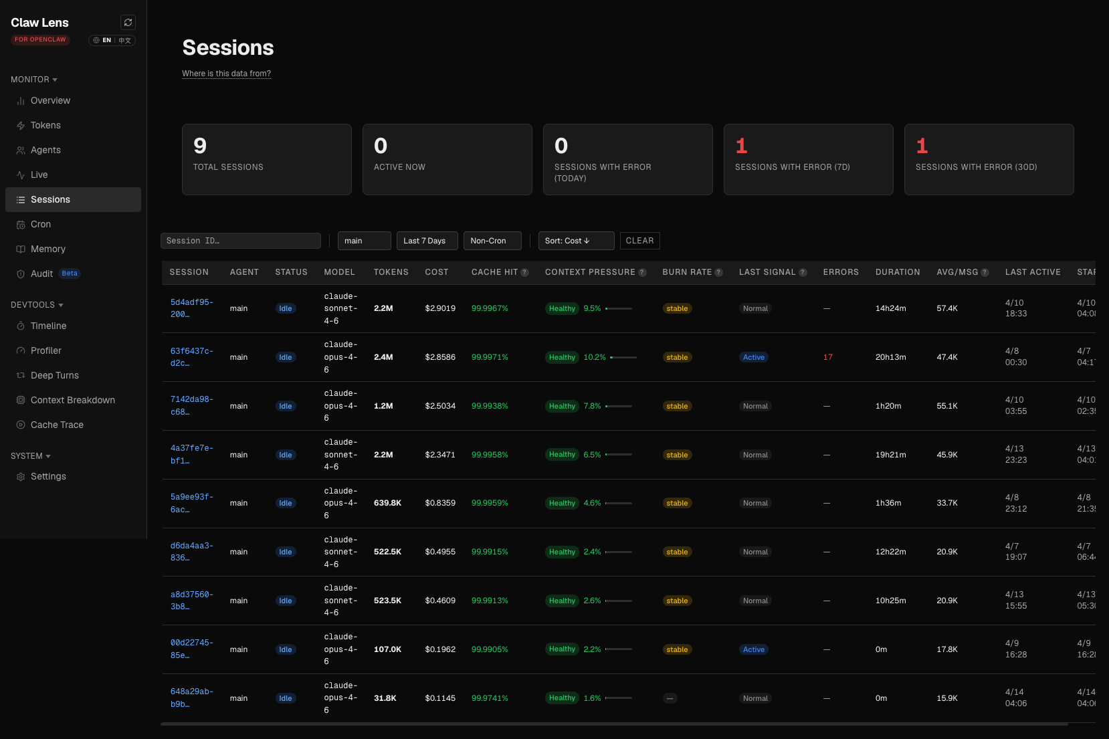Click the Beta badge beside Audit
Screen dimensions: 1109x739
click(x=70, y=274)
